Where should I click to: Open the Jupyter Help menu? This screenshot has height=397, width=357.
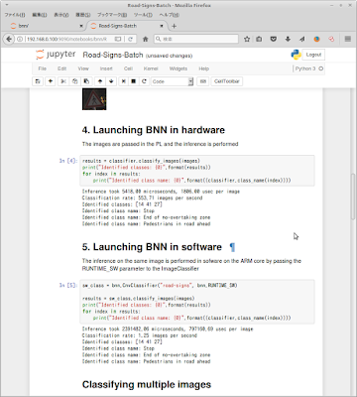[203, 68]
